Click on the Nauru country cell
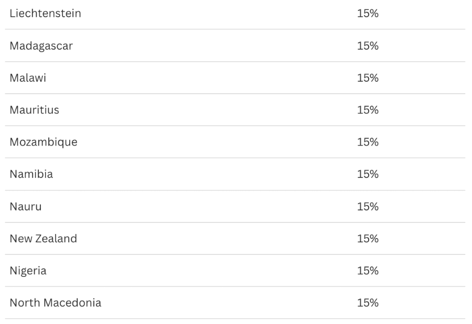The height and width of the screenshot is (324, 472). (x=25, y=206)
